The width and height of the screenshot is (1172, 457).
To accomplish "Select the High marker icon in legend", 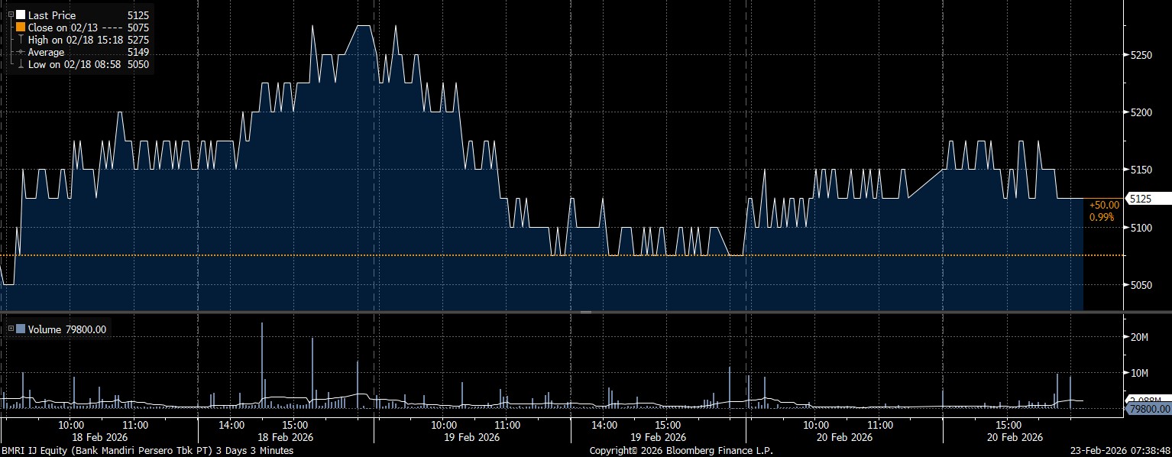I will [x=21, y=40].
